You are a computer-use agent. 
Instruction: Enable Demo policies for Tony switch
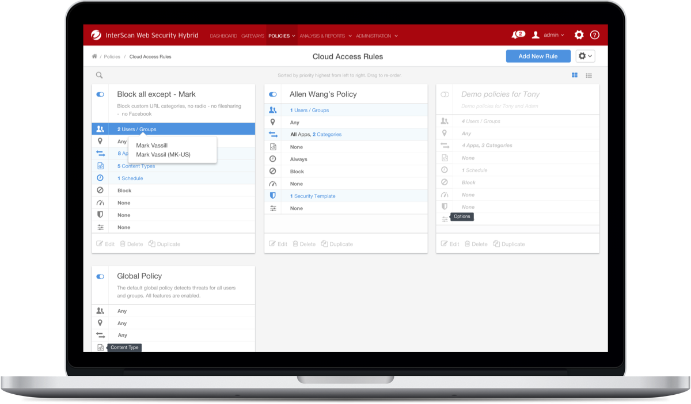(x=445, y=94)
